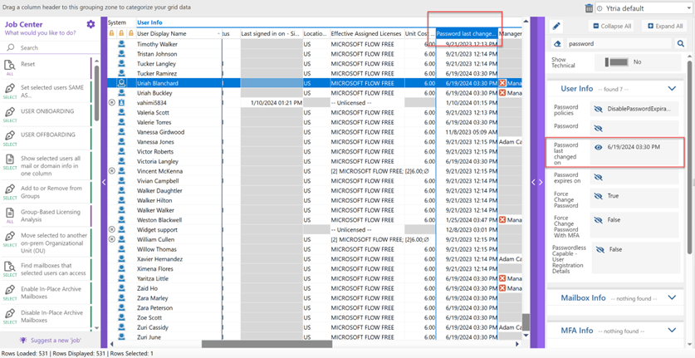This screenshot has width=695, height=358.
Task: Open Job Center settings gear
Action: [91, 24]
